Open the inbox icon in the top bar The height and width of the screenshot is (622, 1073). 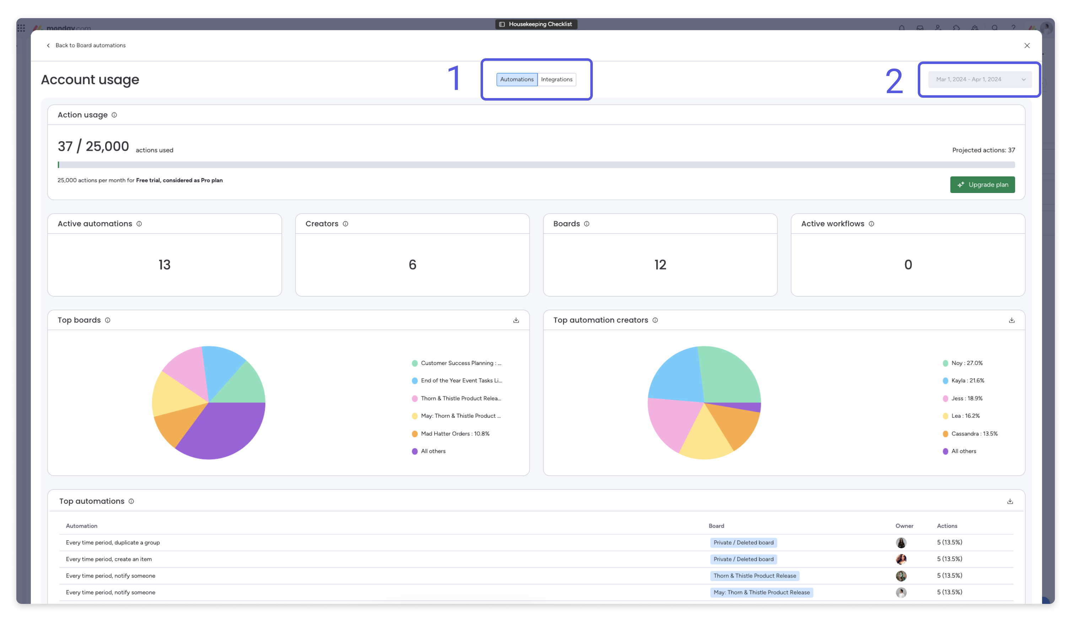pos(920,28)
